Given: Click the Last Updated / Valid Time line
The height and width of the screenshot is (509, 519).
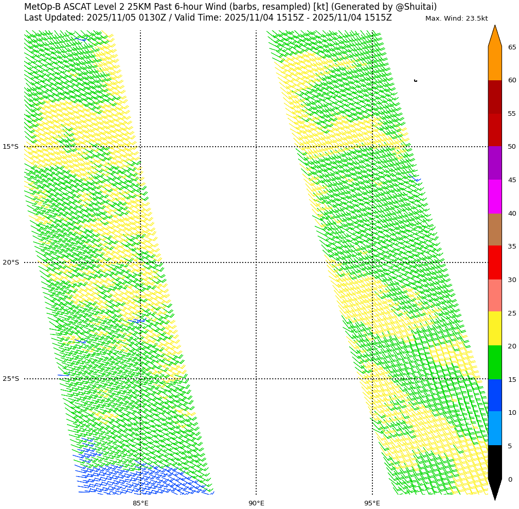Looking at the screenshot, I should (208, 18).
